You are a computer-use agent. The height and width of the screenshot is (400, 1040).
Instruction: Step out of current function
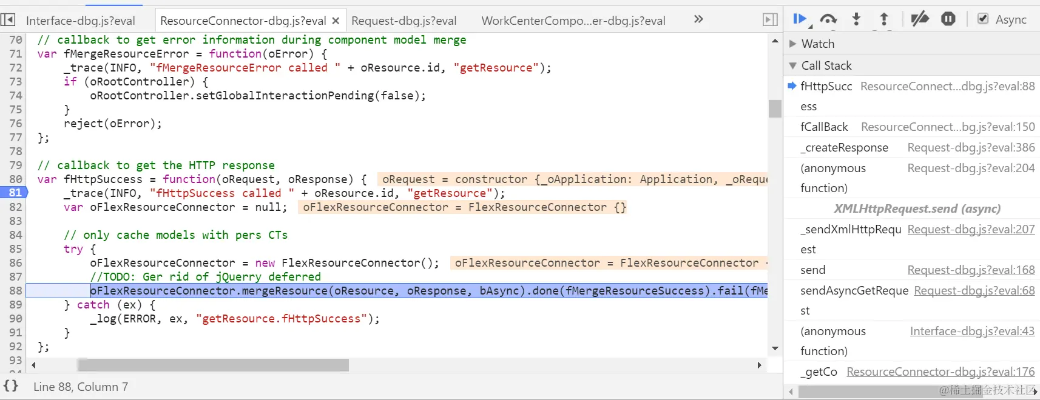point(884,19)
